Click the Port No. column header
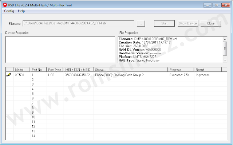Image resolution: width=233 pixels, height=145 pixels. click(38, 70)
